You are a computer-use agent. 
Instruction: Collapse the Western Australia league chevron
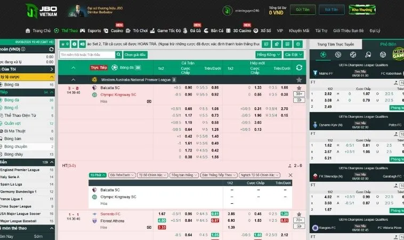(74, 79)
